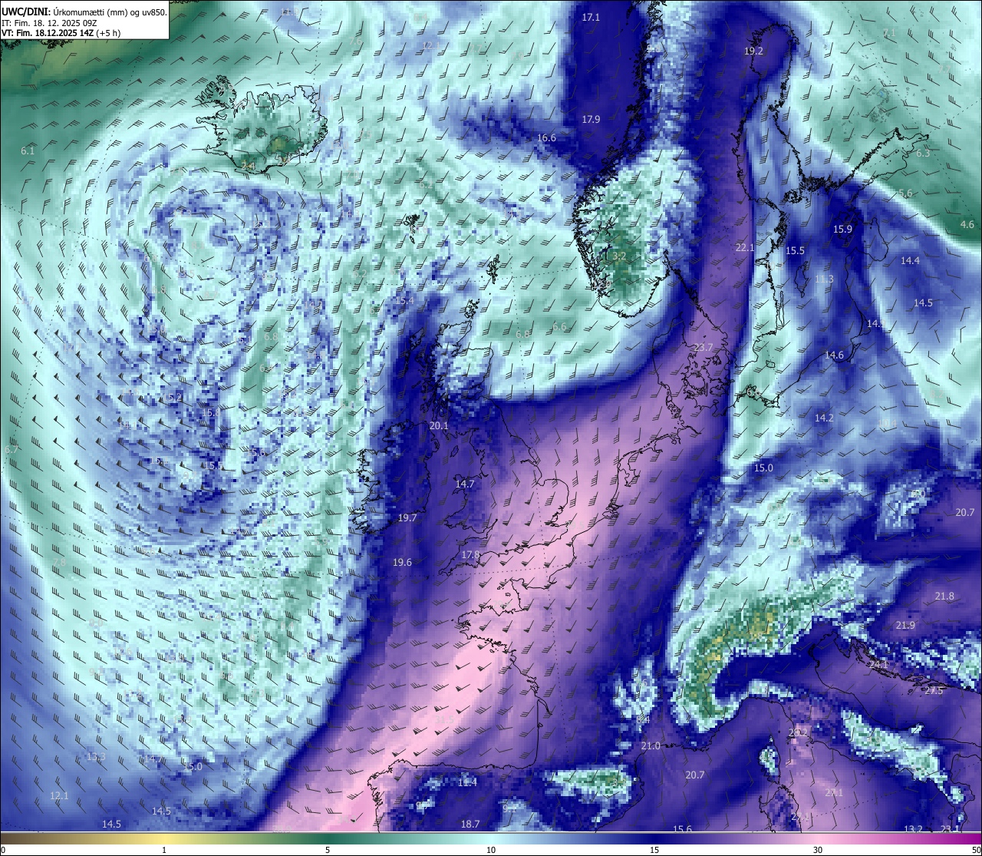Screen dimensions: 982x856
Task: Click the 17.8 value label
Action: point(470,554)
